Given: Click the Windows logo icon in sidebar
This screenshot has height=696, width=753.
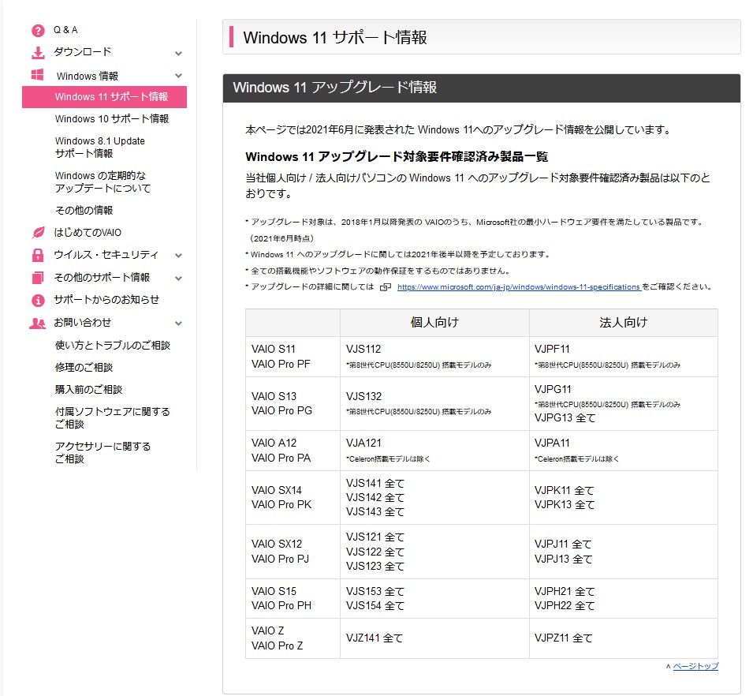Looking at the screenshot, I should [x=38, y=75].
